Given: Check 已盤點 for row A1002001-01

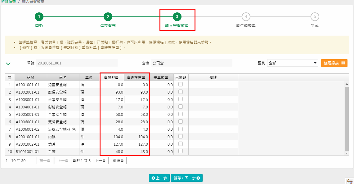Looking at the screenshot, I should (x=181, y=92).
